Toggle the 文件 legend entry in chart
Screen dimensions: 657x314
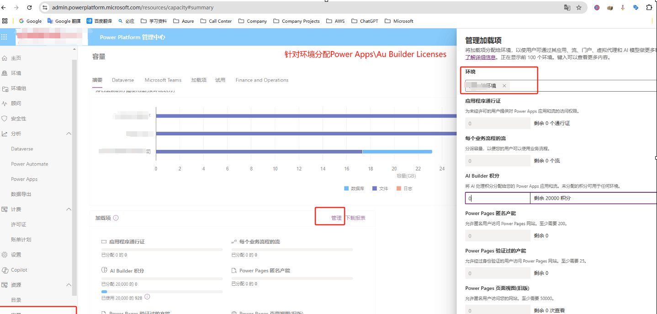tap(380, 188)
